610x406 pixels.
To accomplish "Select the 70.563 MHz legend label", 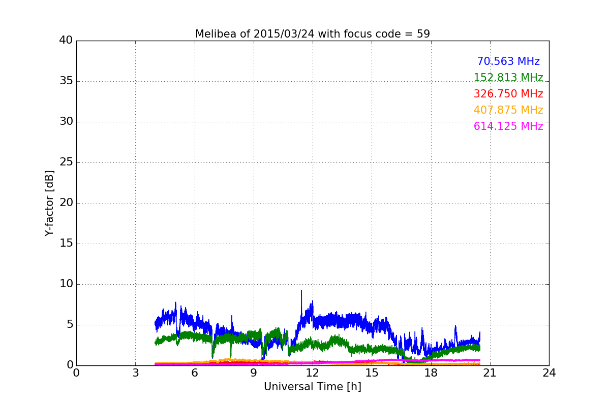I will [508, 61].
